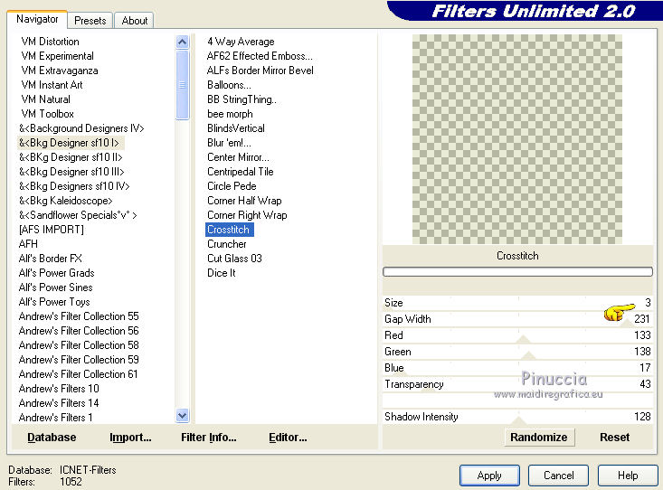Click the Crosstitch preview thumbnail

(517, 139)
